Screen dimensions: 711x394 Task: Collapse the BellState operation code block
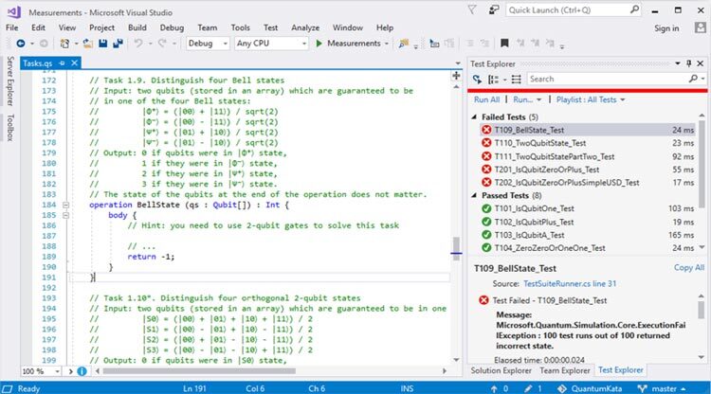point(64,205)
